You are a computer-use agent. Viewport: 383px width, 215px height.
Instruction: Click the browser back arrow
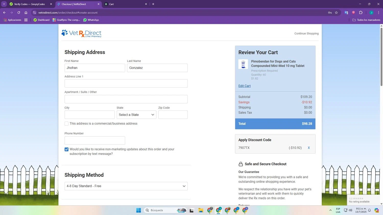(x=4, y=12)
